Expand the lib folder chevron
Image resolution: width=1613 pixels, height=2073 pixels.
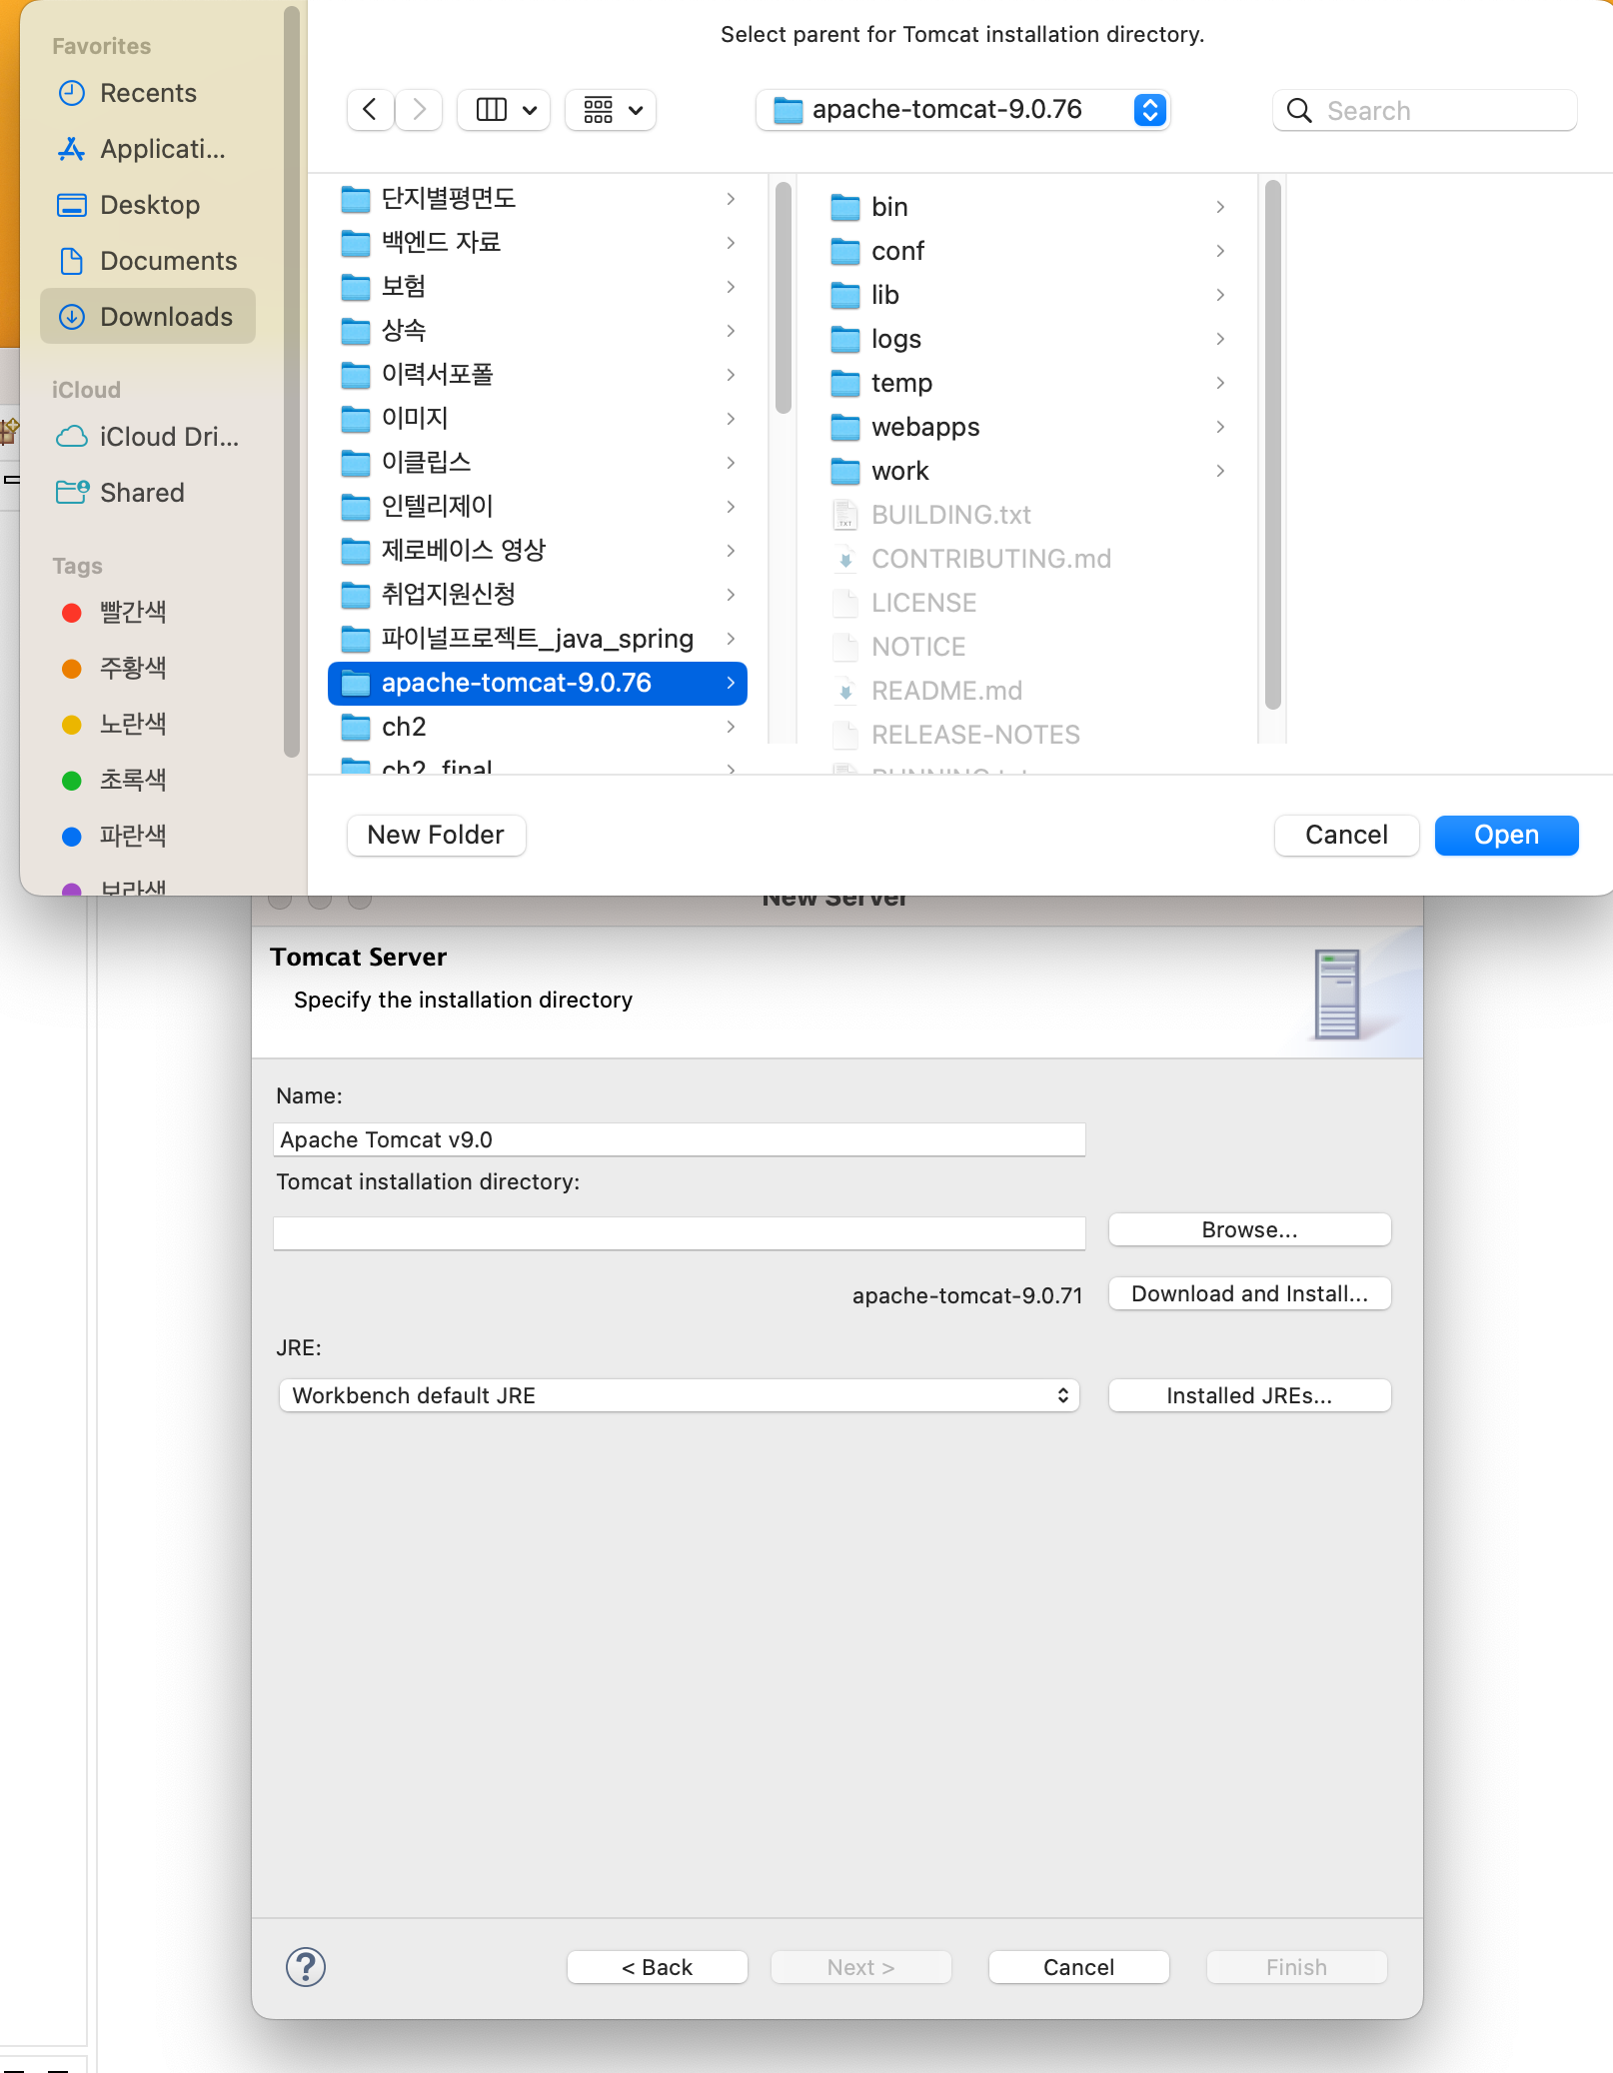click(x=1220, y=295)
